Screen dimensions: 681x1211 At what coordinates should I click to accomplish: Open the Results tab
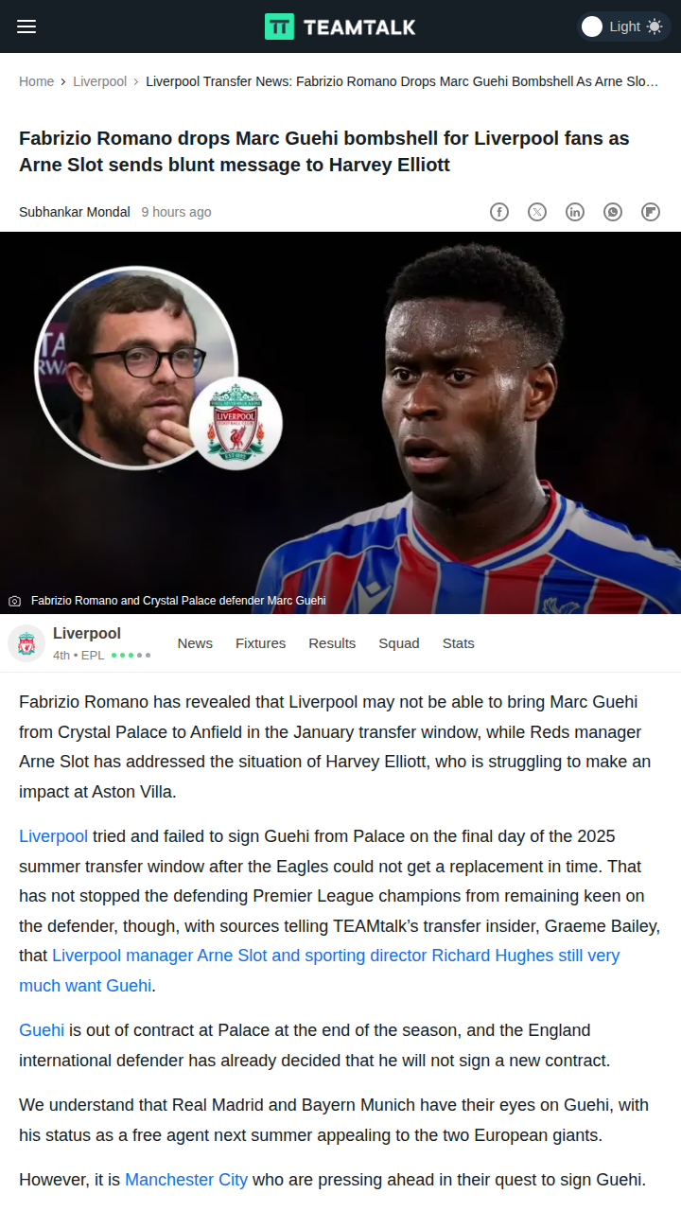coord(332,643)
